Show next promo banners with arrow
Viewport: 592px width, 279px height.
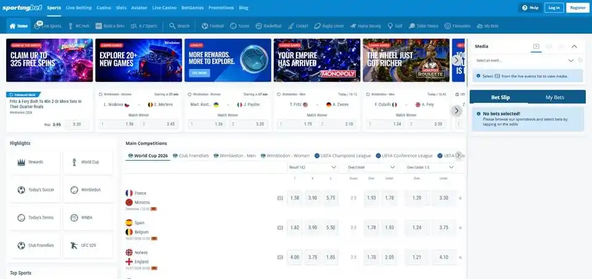(456, 60)
